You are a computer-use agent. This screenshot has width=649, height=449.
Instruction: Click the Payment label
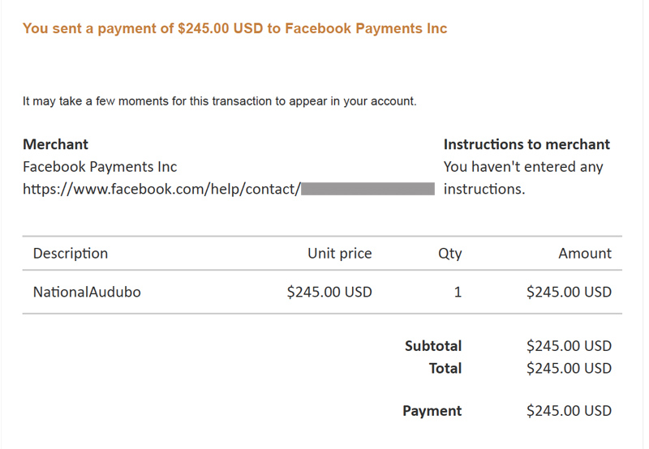pos(432,411)
